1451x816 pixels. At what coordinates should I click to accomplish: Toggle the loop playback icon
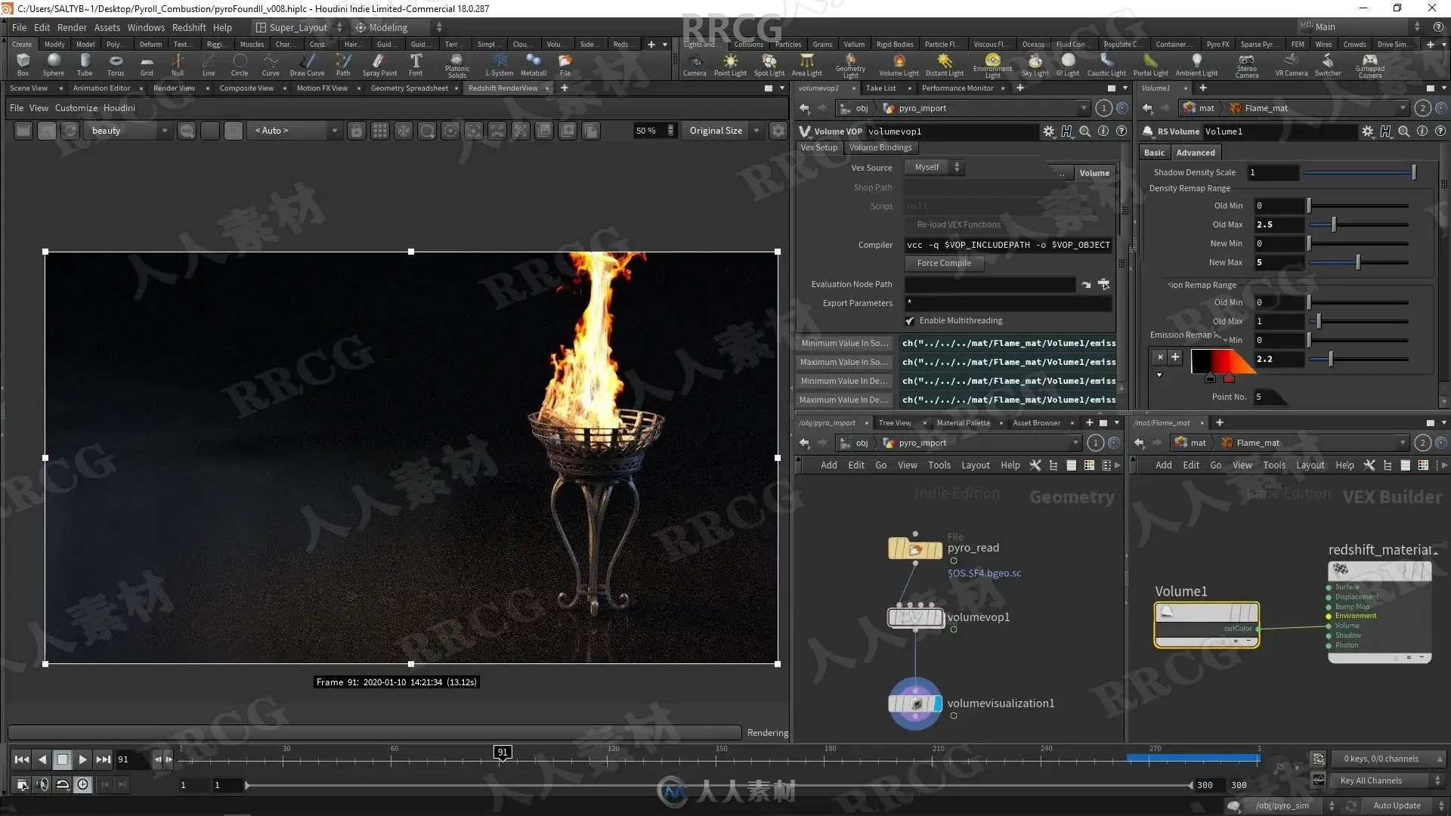pos(63,785)
